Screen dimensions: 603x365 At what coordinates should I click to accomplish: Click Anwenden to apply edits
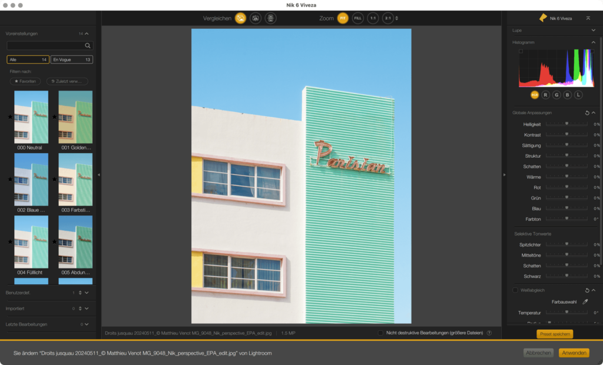coord(574,353)
